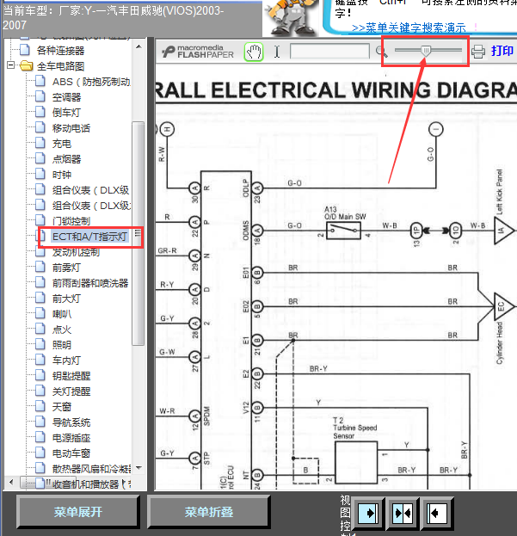Open the ABS wiring diagram tree item
The image size is (517, 536).
(x=91, y=82)
